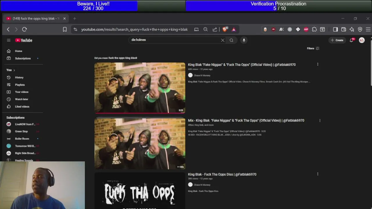Expand the You section chevron
This screenshot has height=209, width=372.
coord(14,70)
